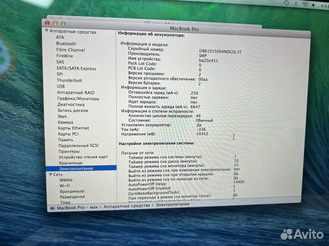Select SPI in the sidebar

point(59,74)
